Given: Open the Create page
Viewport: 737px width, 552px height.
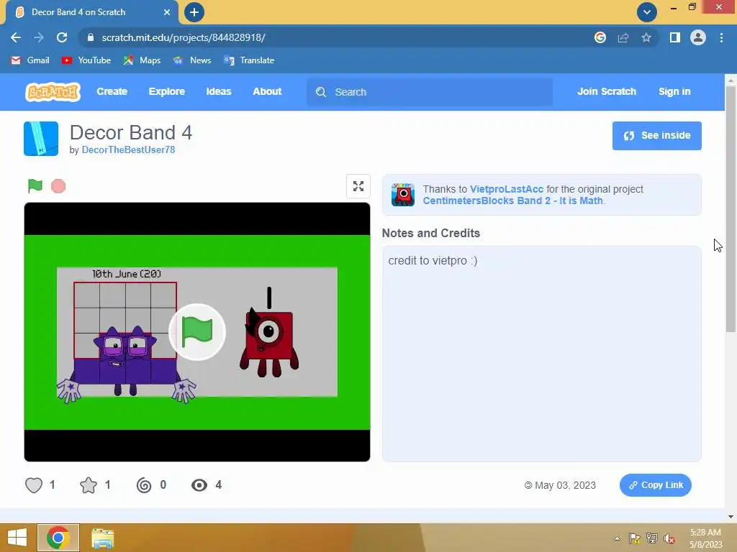Looking at the screenshot, I should tap(112, 91).
